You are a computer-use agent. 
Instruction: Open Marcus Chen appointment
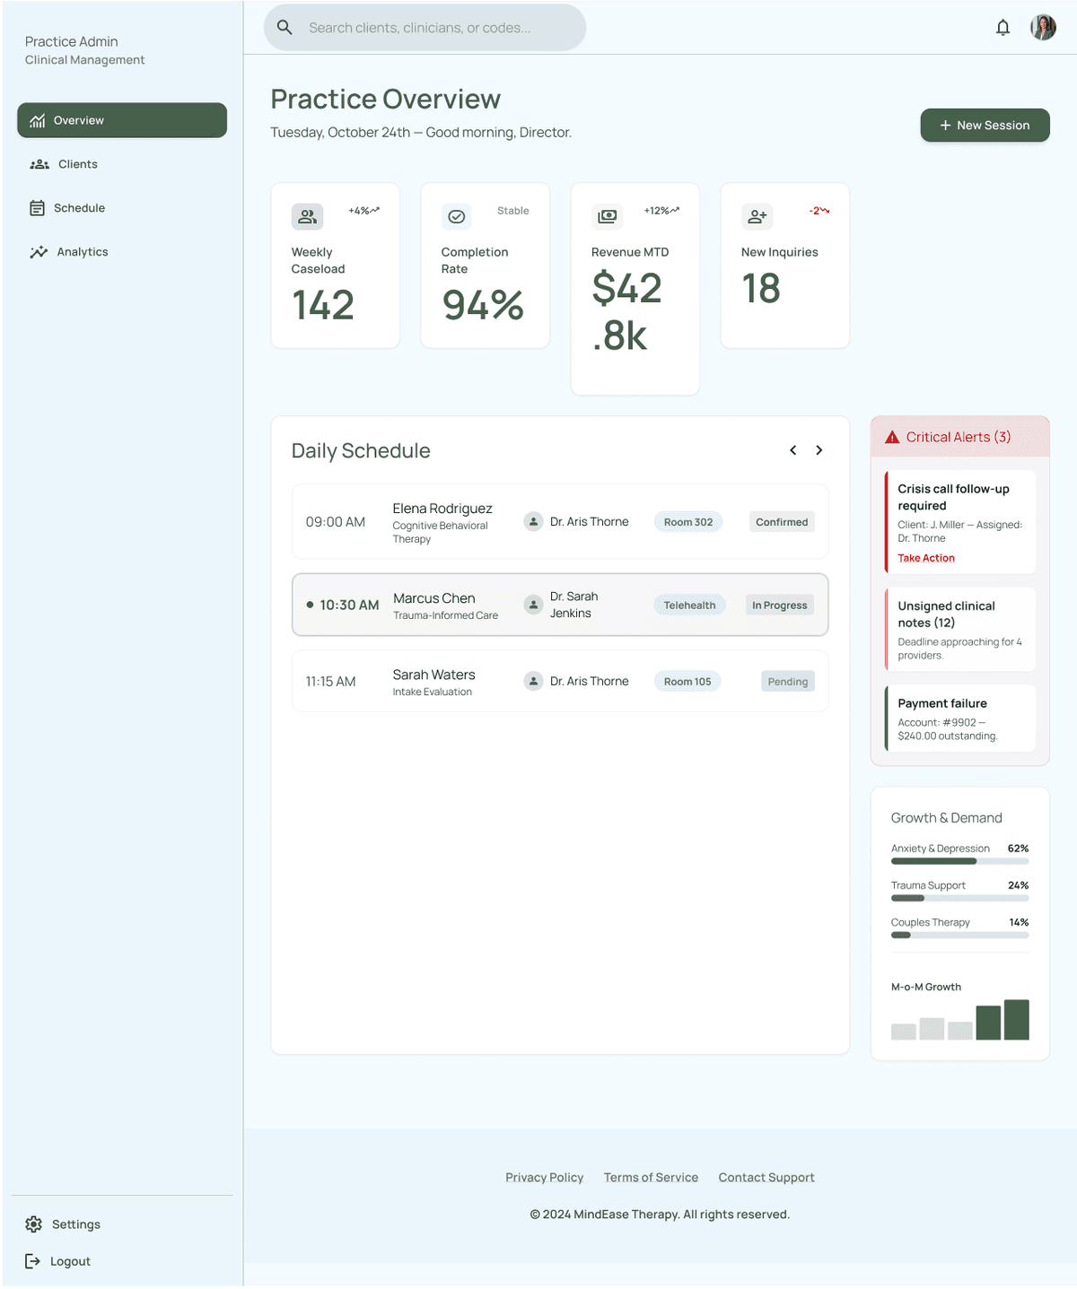(x=560, y=605)
